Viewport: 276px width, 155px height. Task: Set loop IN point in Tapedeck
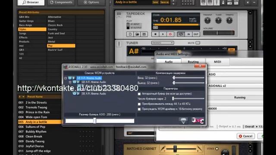point(188,34)
